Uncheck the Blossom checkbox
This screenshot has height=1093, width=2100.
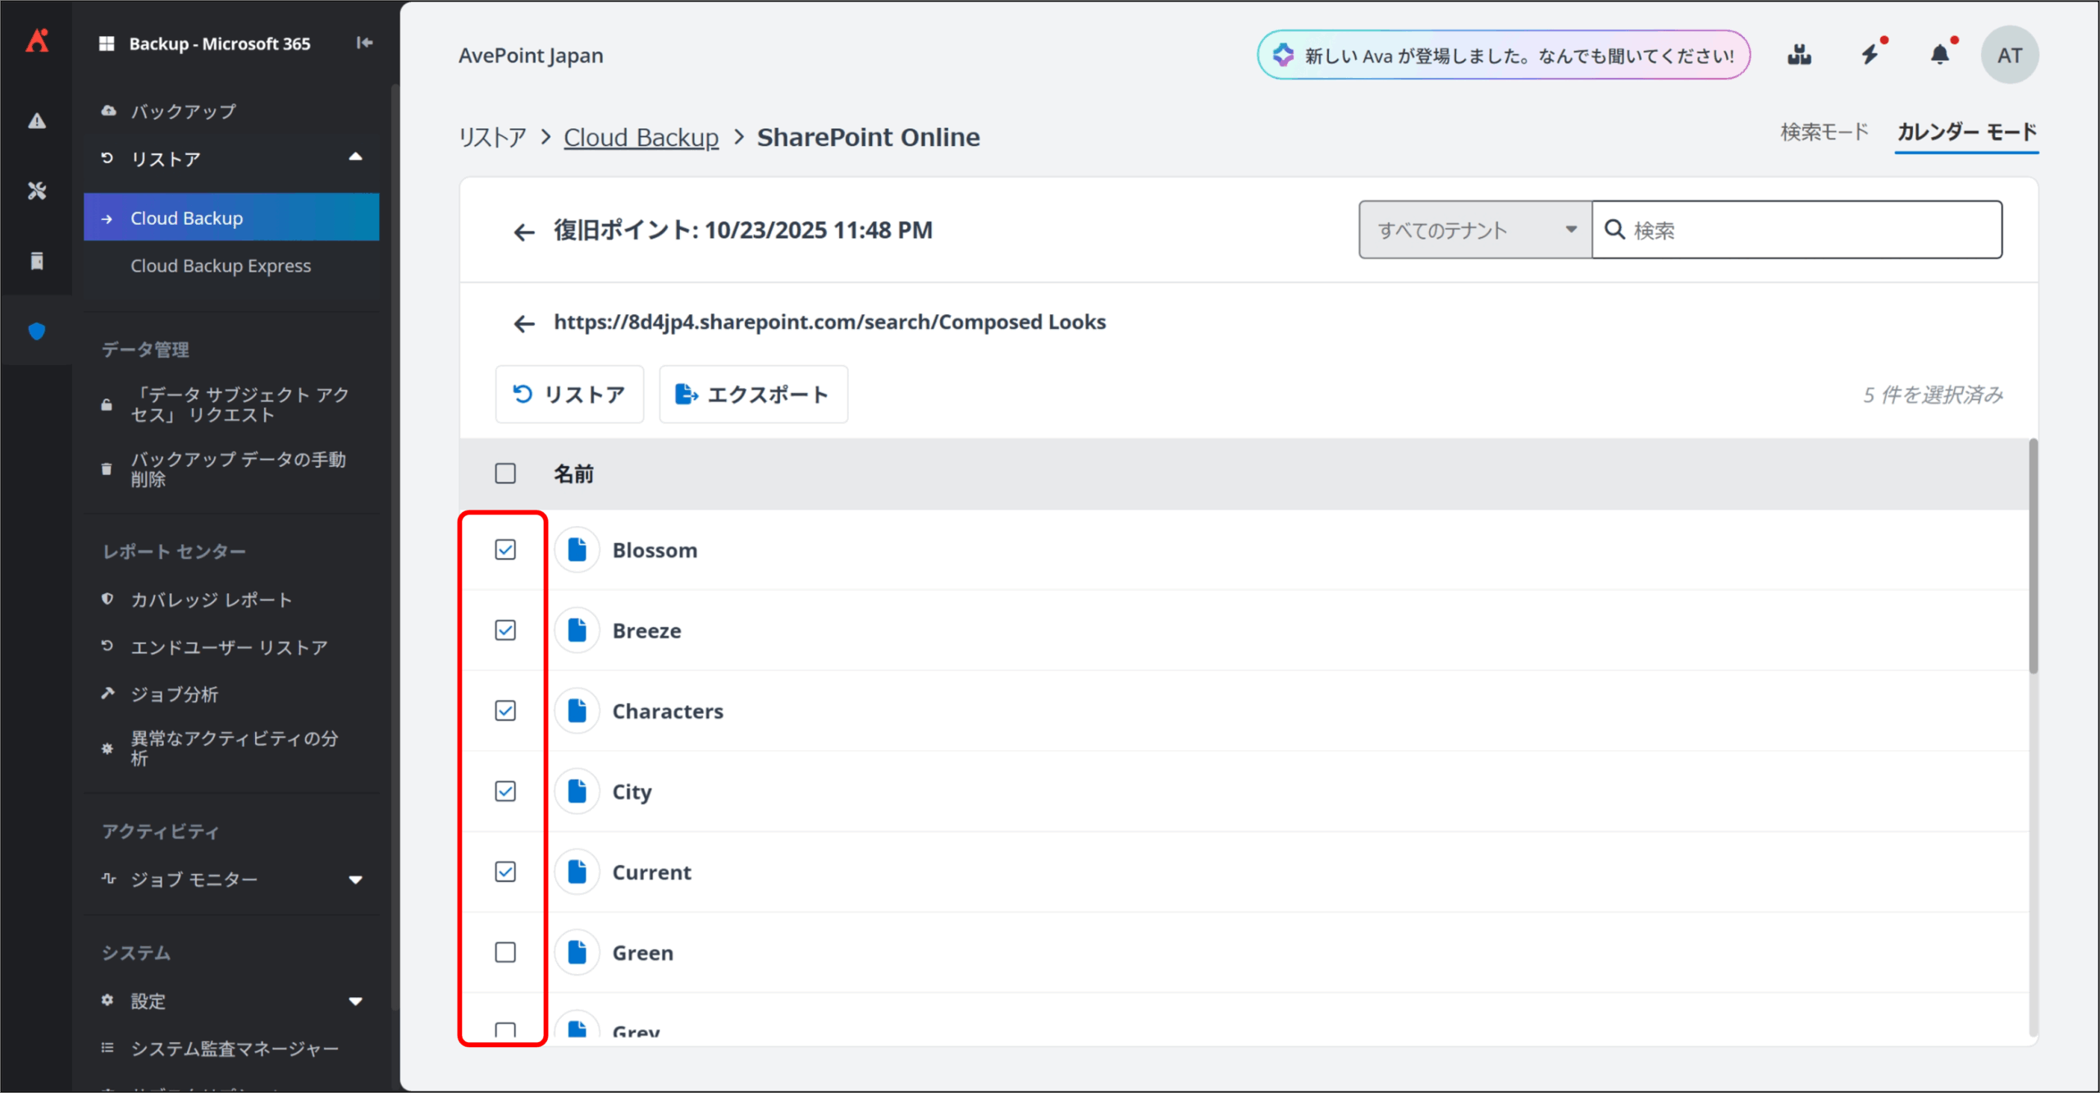(x=505, y=550)
